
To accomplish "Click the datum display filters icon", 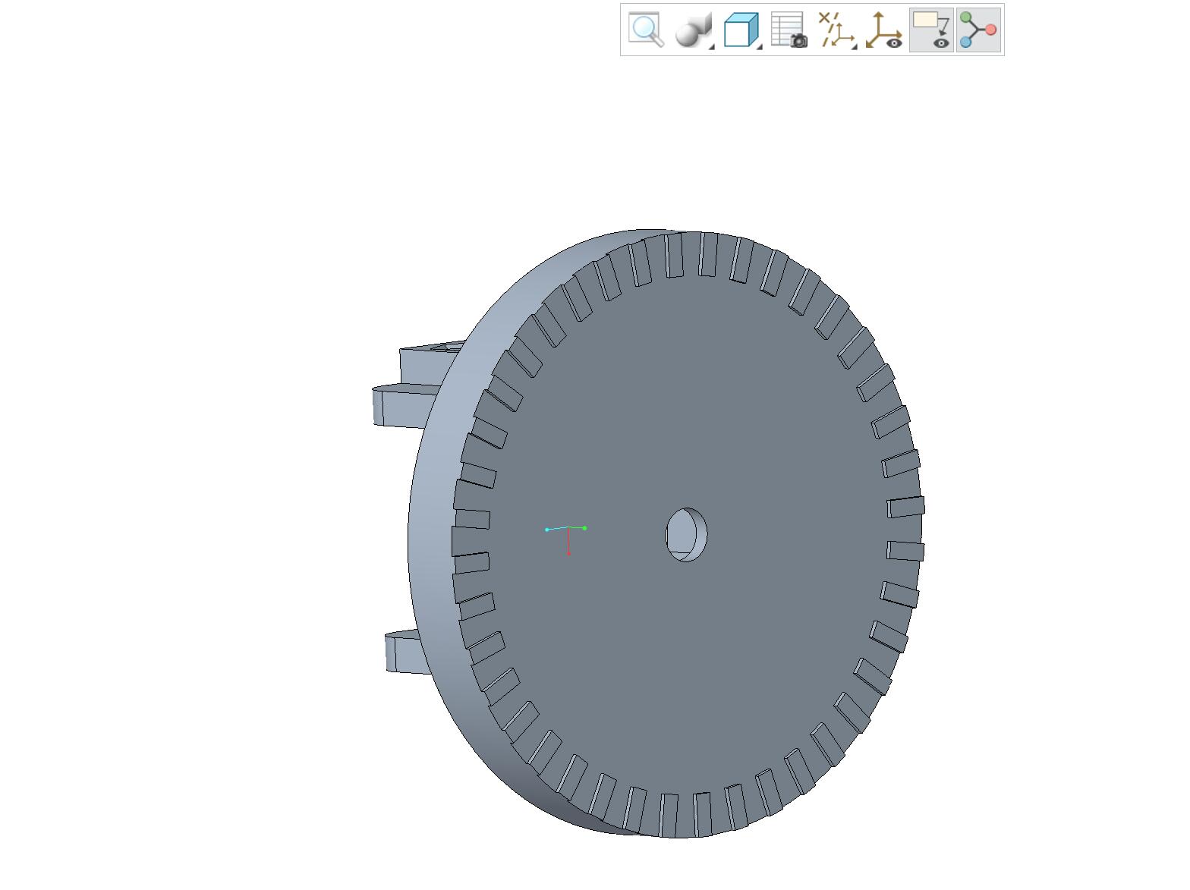I will click(x=835, y=30).
